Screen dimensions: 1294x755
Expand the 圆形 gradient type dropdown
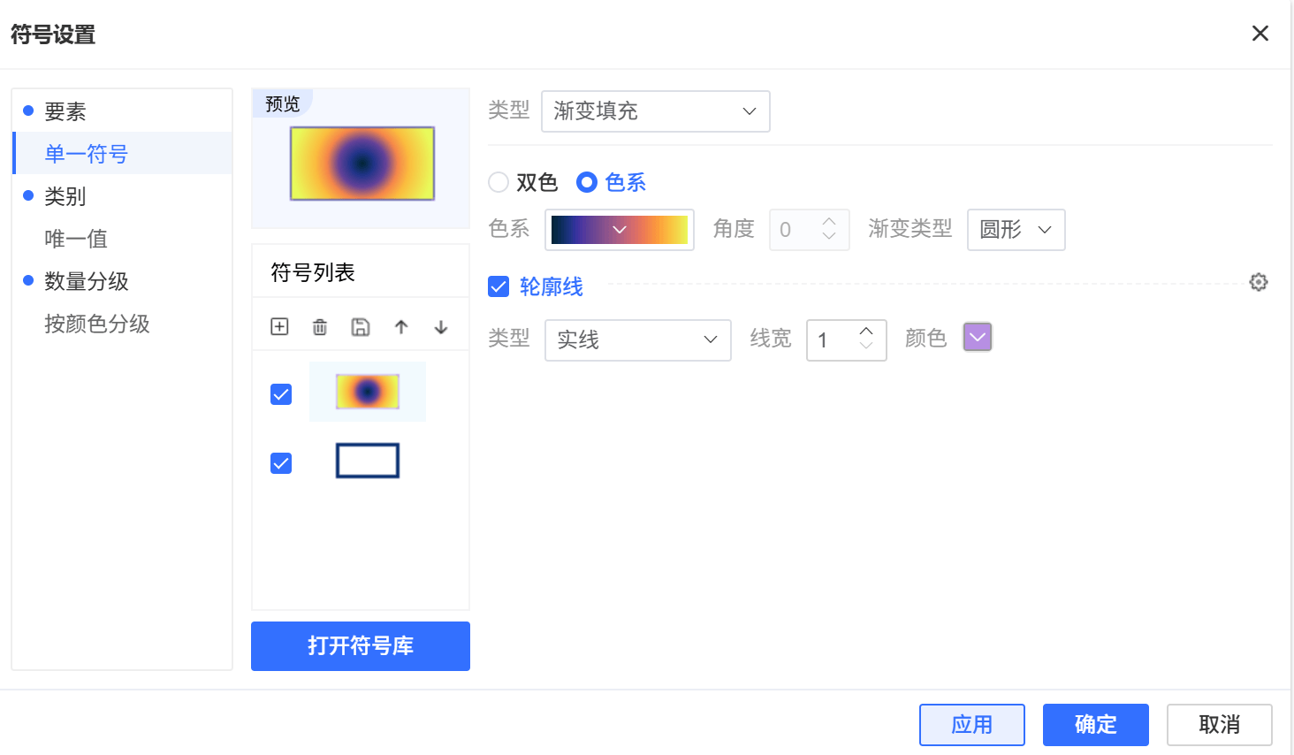pyautogui.click(x=1016, y=230)
